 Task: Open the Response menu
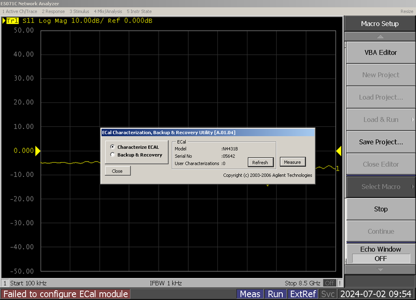coord(53,11)
